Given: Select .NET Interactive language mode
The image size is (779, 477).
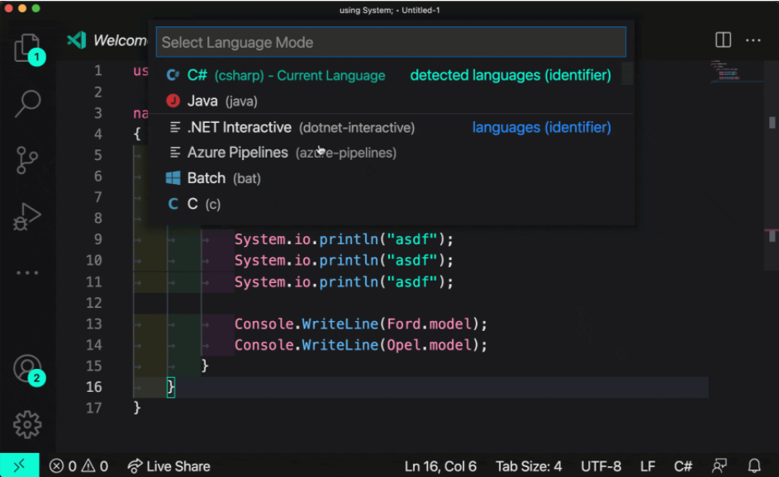Looking at the screenshot, I should coord(391,128).
